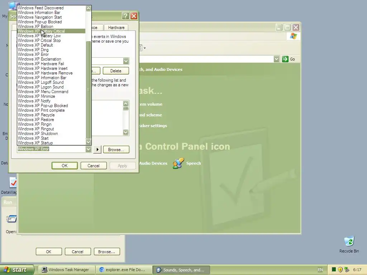This screenshot has width=367, height=275.
Task: Select Windows Feed Discovered in sound list
Action: pyautogui.click(x=51, y=8)
